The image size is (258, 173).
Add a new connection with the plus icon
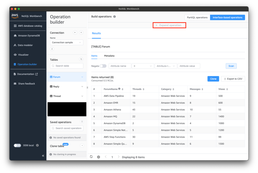(x=81, y=32)
